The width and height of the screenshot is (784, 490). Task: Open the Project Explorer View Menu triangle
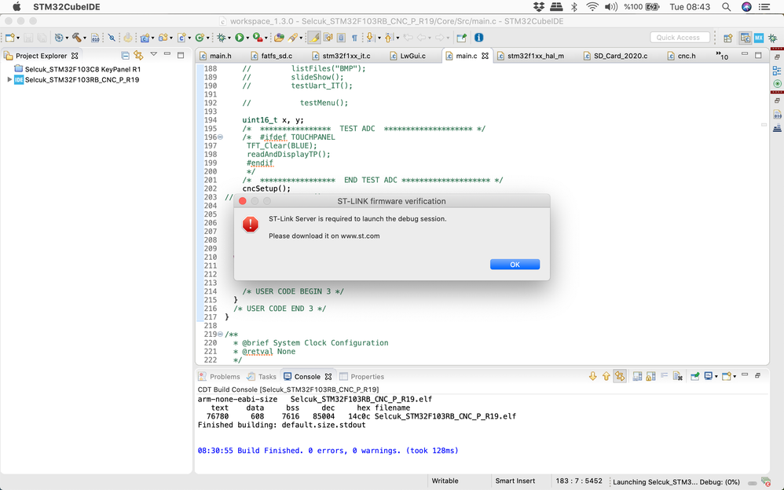click(x=153, y=54)
